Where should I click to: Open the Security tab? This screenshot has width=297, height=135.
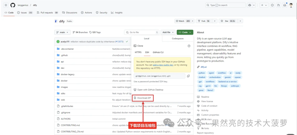(x=101, y=13)
